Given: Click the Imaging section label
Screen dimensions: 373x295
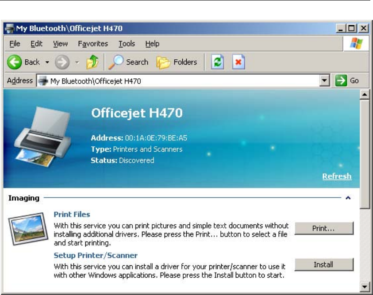Looking at the screenshot, I should coord(24,198).
